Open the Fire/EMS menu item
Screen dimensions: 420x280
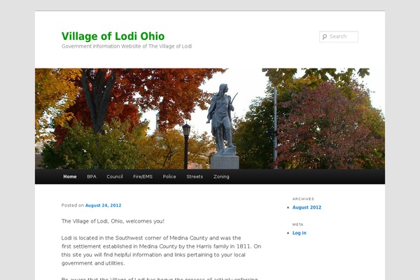coord(143,176)
